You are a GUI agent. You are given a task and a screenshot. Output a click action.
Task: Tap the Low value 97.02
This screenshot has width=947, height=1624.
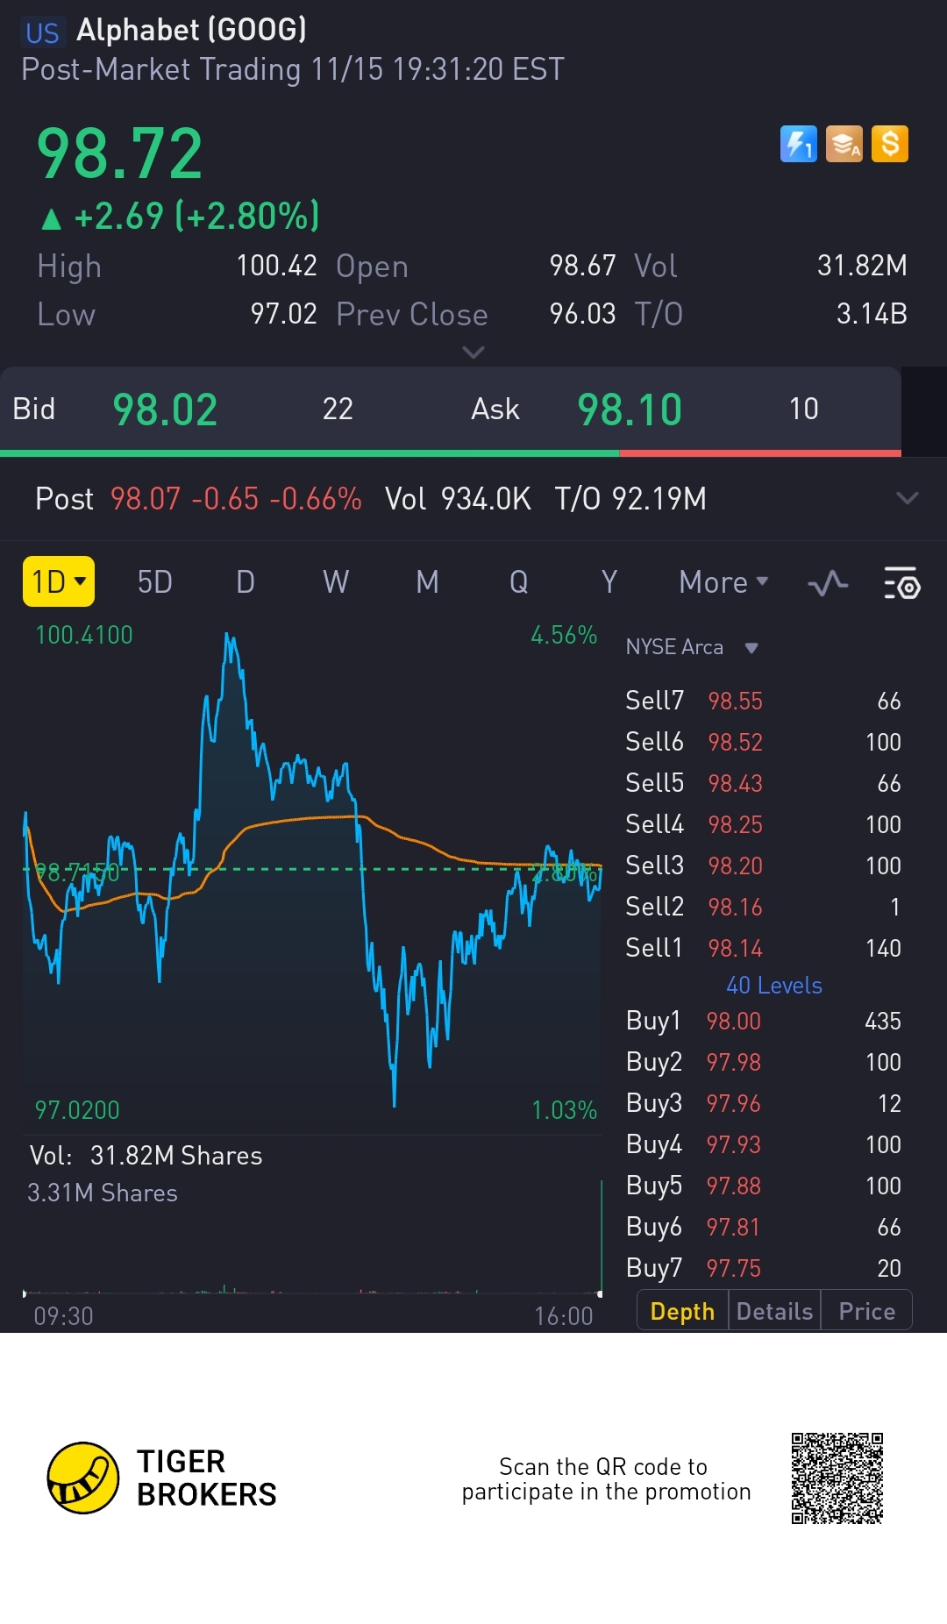pos(283,314)
